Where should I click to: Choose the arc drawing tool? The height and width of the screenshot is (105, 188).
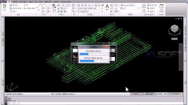[x=43, y=5]
